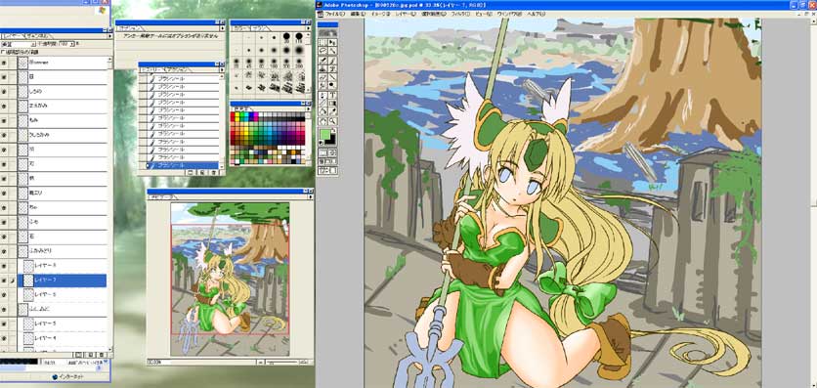Switch to the カラー tab
Image resolution: width=817 pixels, height=388 pixels.
click(240, 28)
